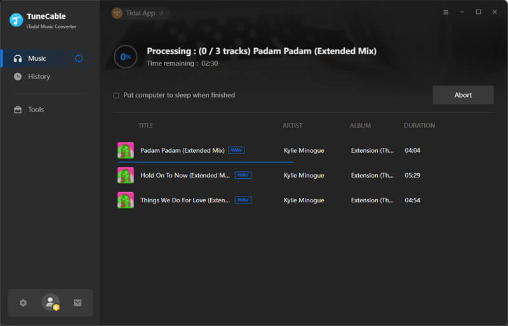Select the Things We Do For Love track

185,200
